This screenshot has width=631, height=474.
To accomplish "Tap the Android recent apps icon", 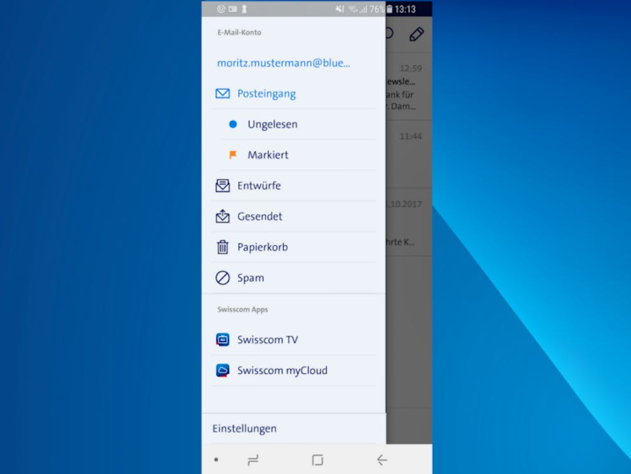I will pyautogui.click(x=253, y=459).
